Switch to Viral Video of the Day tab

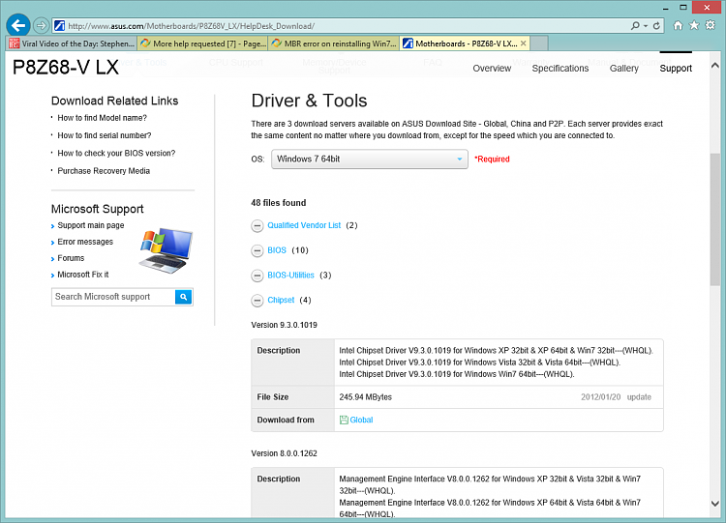point(72,44)
